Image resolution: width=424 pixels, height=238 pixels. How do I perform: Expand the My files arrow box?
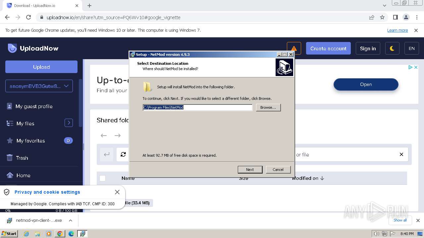click(x=69, y=123)
